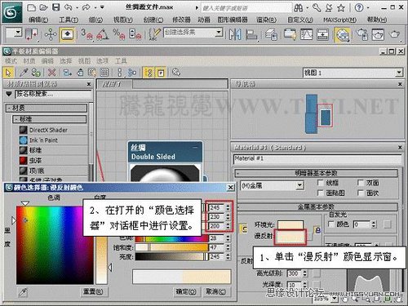Screen dimensions: 408x306
Task: Collapse the 金属基本参数 rollout
Action: pyautogui.click(x=317, y=206)
